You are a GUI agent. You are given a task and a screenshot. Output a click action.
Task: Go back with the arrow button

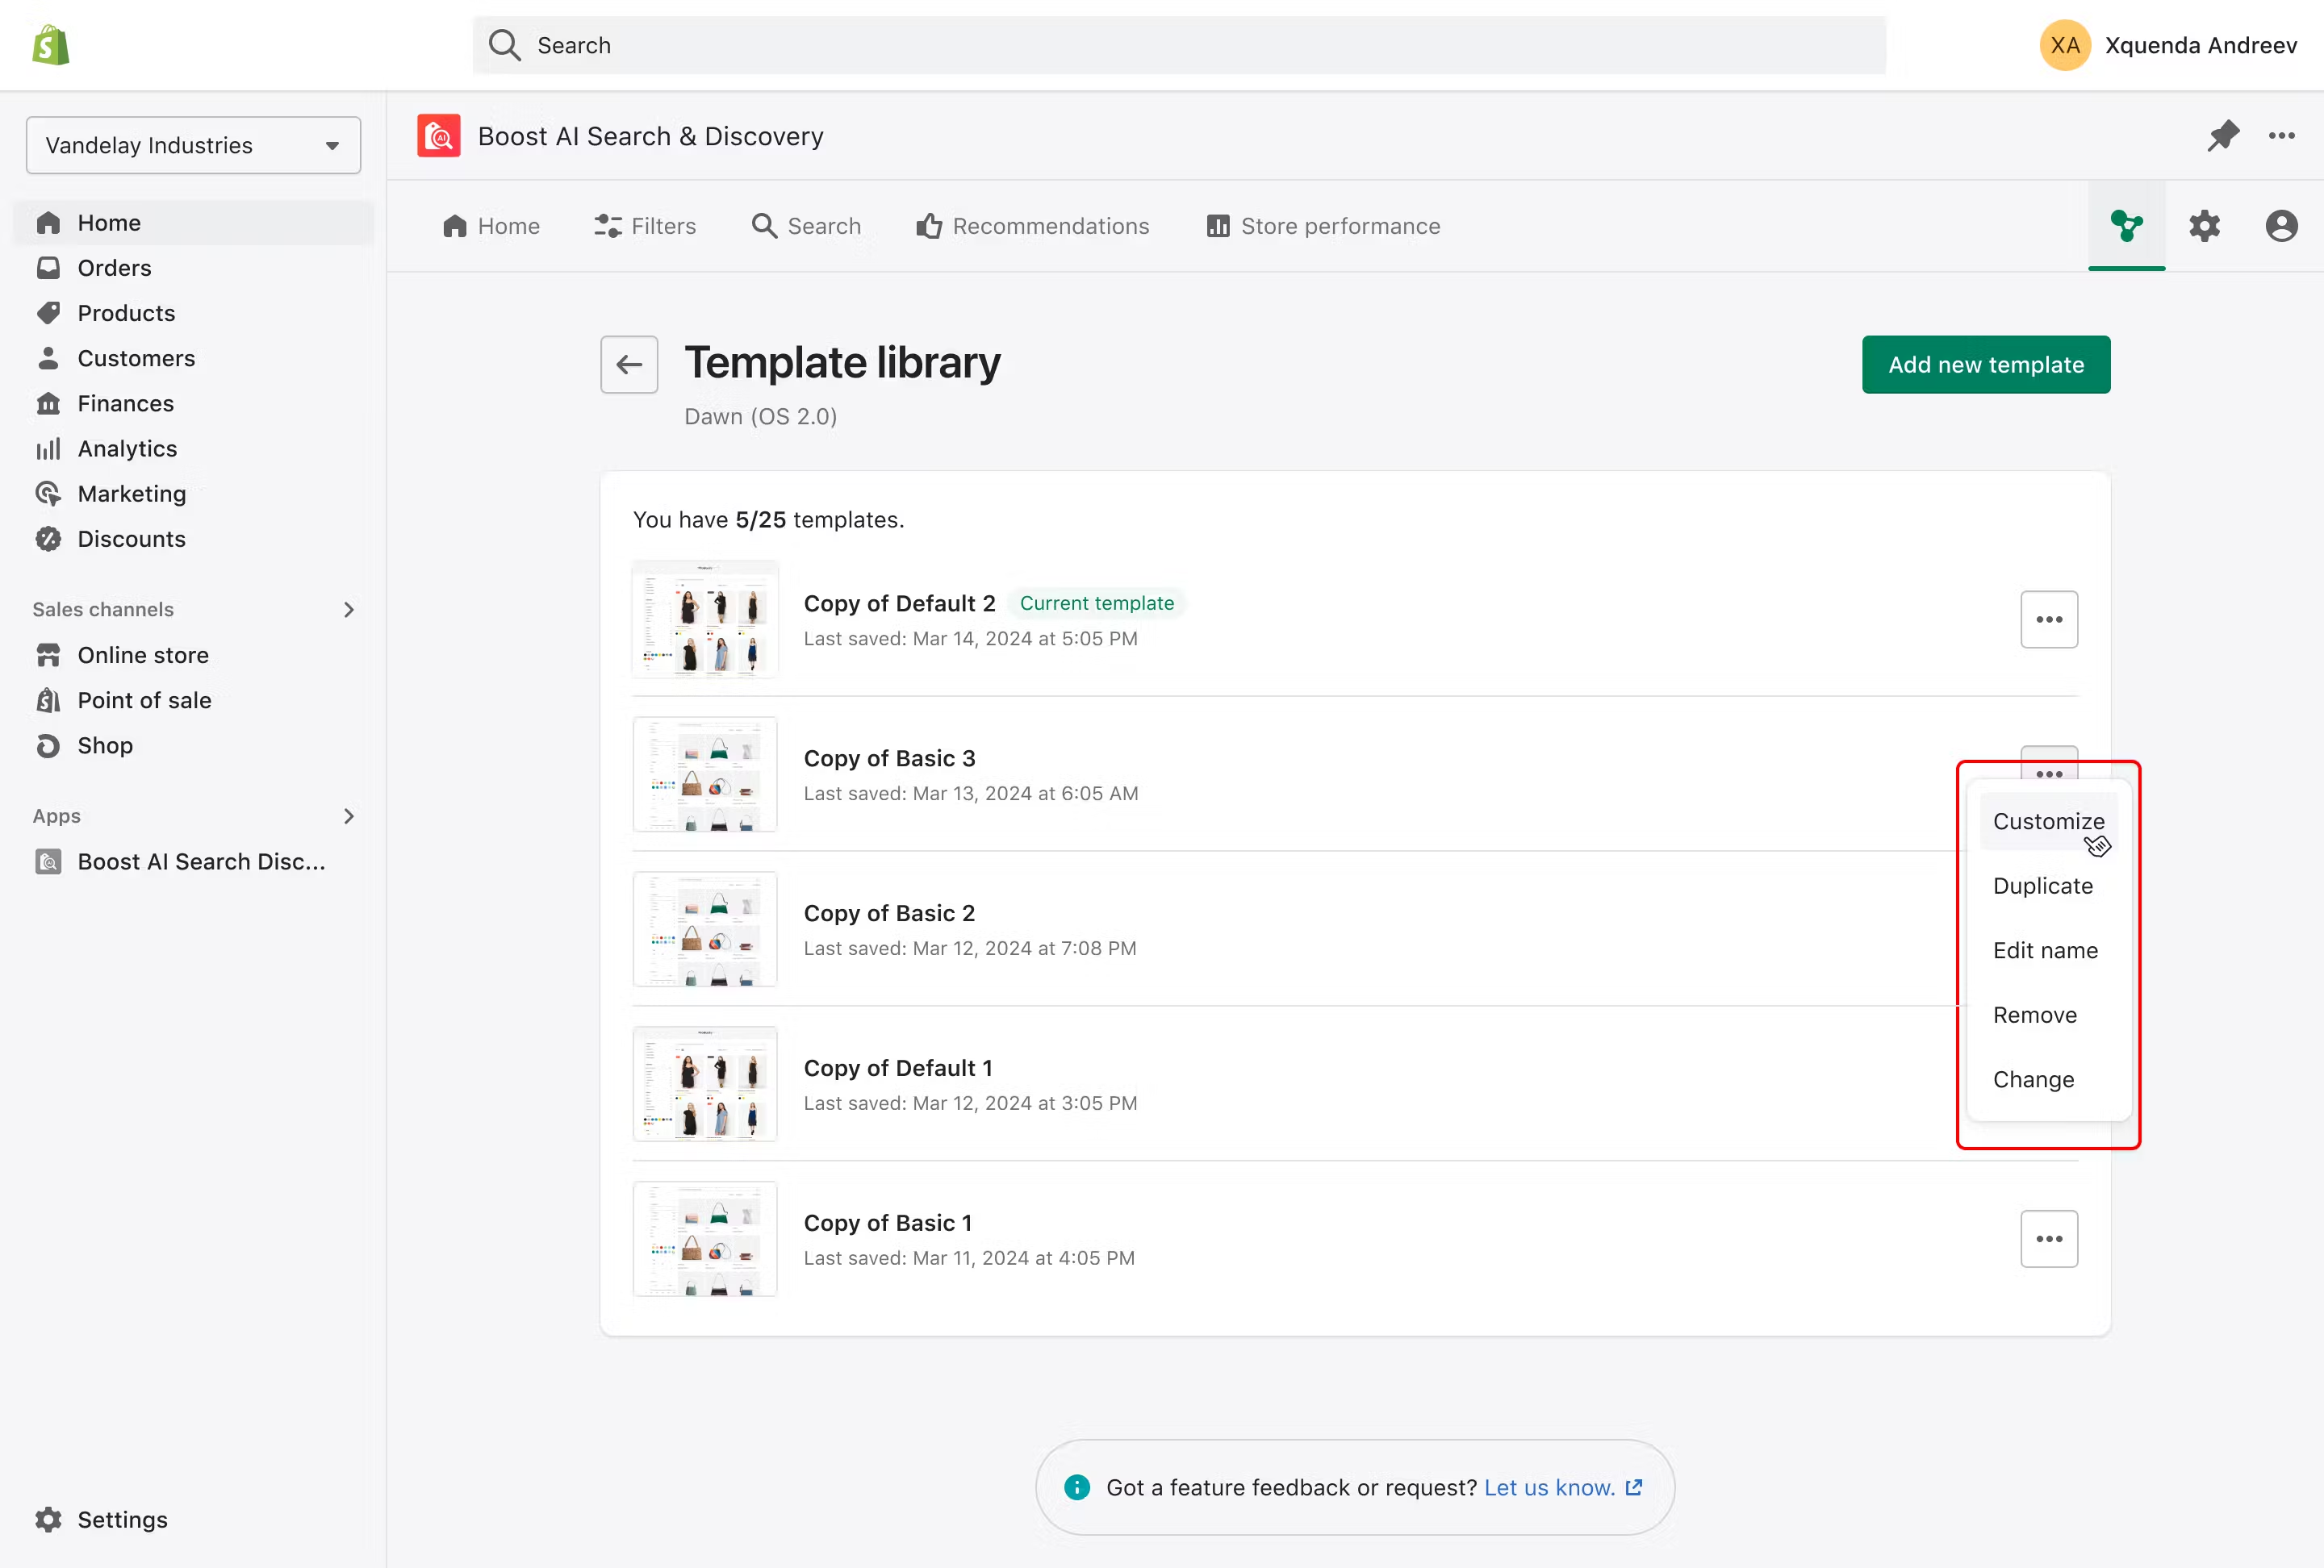(629, 365)
